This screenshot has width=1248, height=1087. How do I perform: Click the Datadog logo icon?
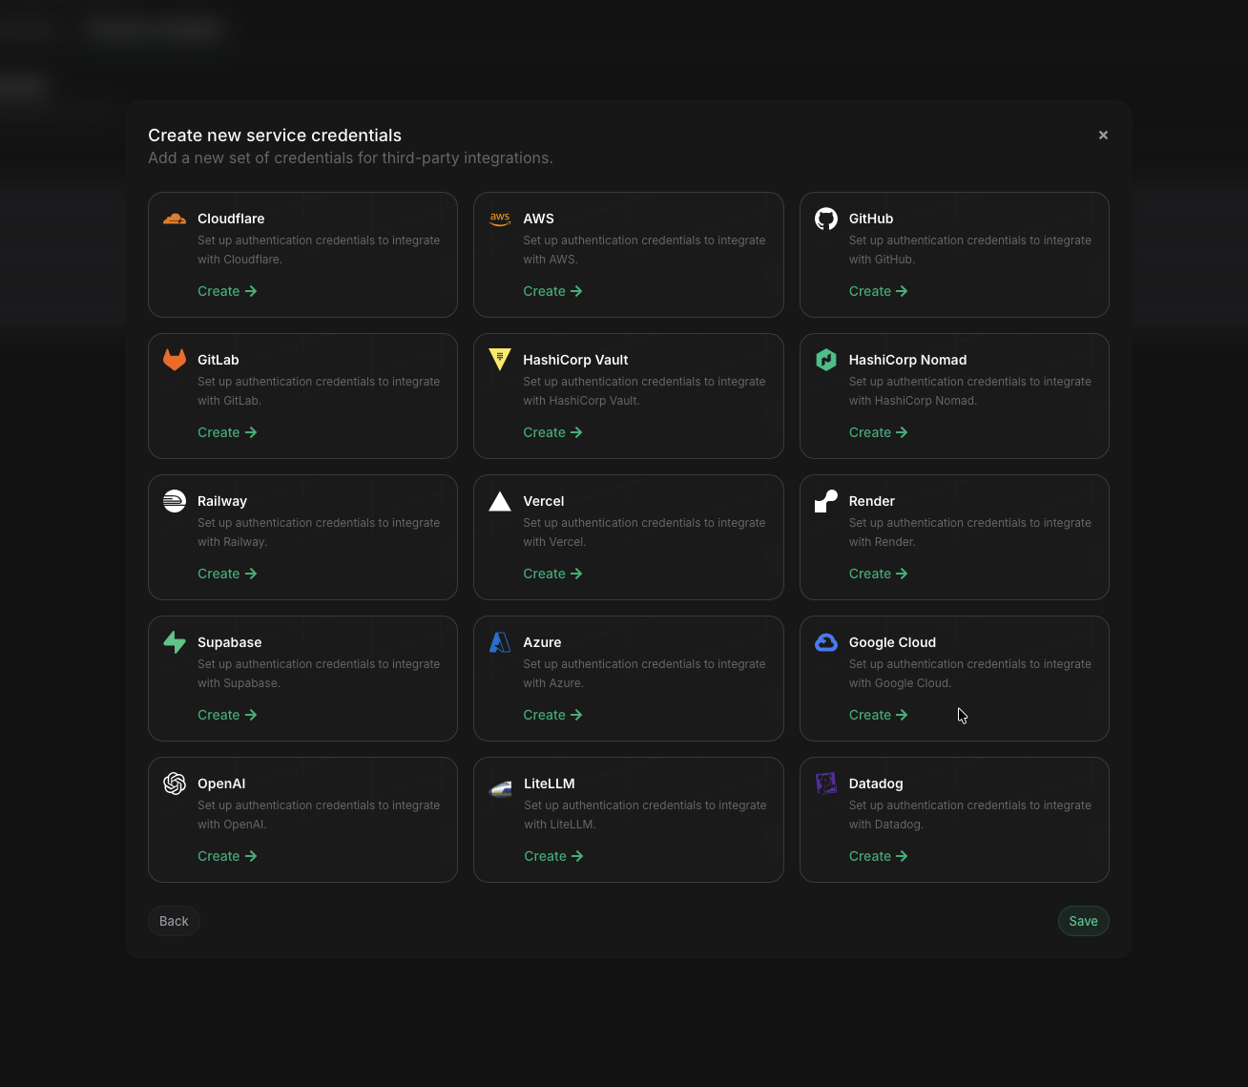click(826, 784)
